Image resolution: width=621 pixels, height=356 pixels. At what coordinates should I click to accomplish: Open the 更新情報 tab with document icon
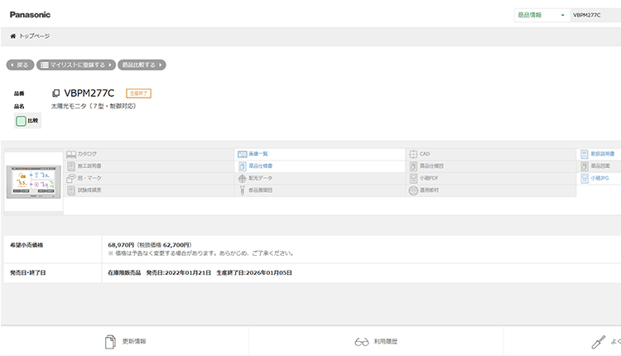125,341
